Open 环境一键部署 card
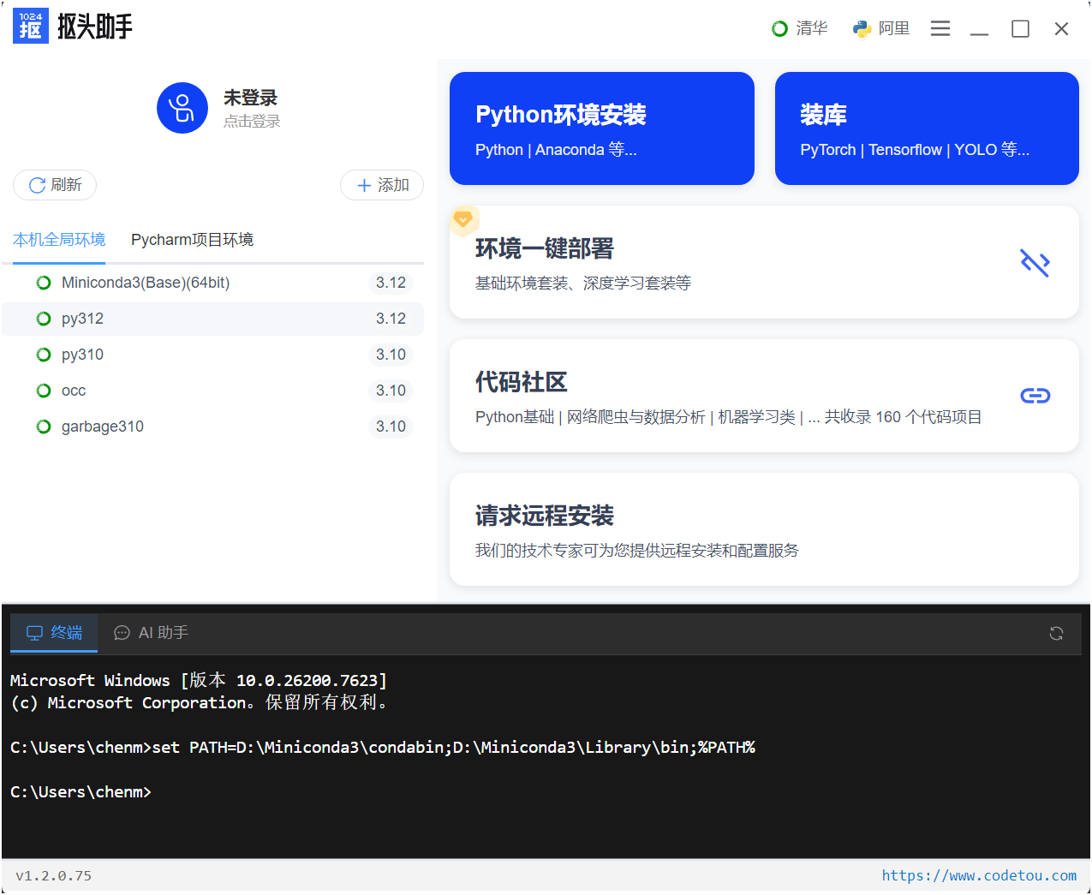This screenshot has width=1092, height=895. (764, 262)
